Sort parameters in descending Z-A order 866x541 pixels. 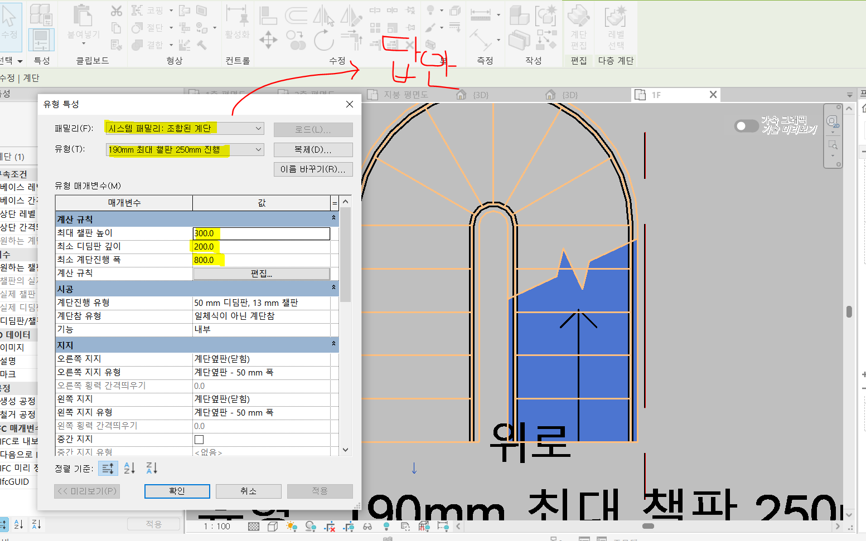coord(152,468)
